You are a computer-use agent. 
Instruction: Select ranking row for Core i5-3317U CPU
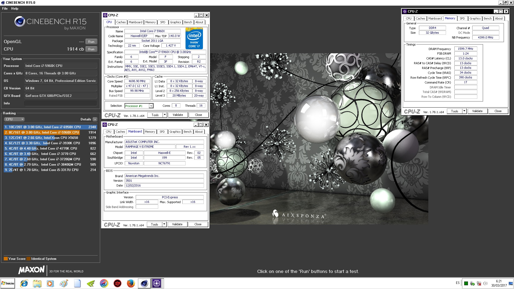[50, 170]
